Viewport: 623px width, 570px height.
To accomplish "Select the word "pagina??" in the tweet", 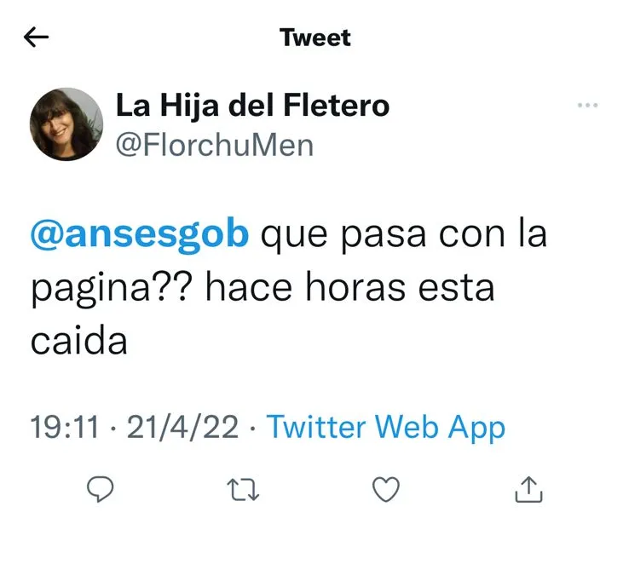I will (112, 289).
